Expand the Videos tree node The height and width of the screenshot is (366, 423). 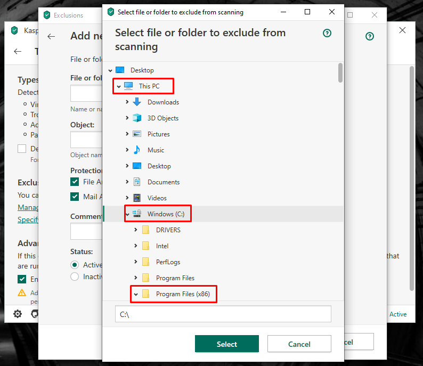pyautogui.click(x=127, y=198)
